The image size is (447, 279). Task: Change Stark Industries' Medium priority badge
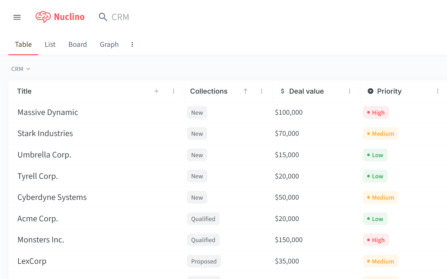pyautogui.click(x=381, y=134)
